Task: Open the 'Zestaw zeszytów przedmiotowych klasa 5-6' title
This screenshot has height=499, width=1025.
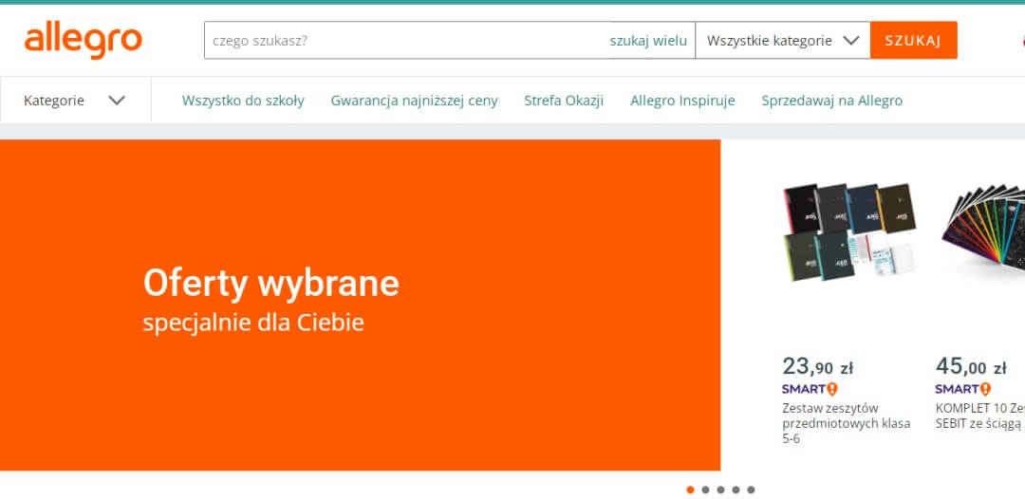Action: [x=846, y=423]
